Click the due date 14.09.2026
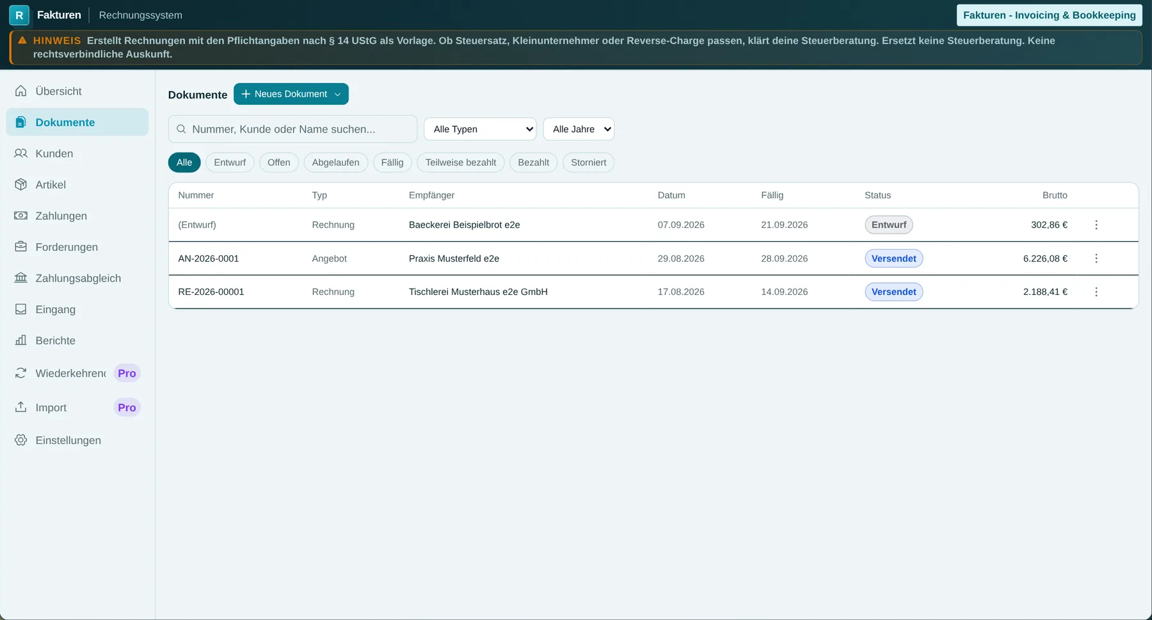The image size is (1152, 620). pos(784,292)
